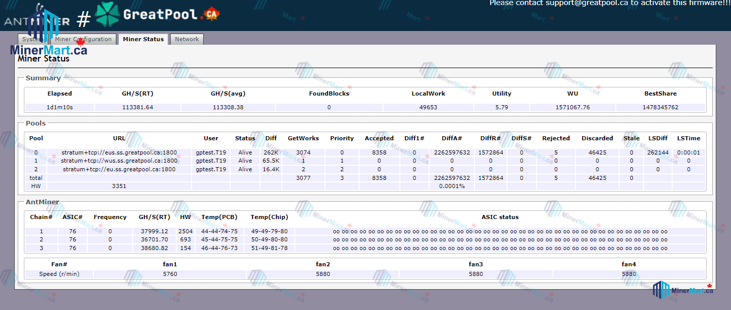Select the total GetWorks value 3077
The width and height of the screenshot is (731, 310).
coord(303,178)
